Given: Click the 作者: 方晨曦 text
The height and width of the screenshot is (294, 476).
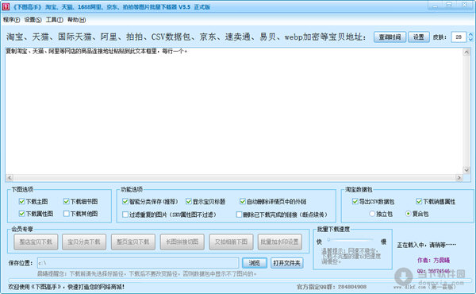Looking at the screenshot, I should pos(433,261).
